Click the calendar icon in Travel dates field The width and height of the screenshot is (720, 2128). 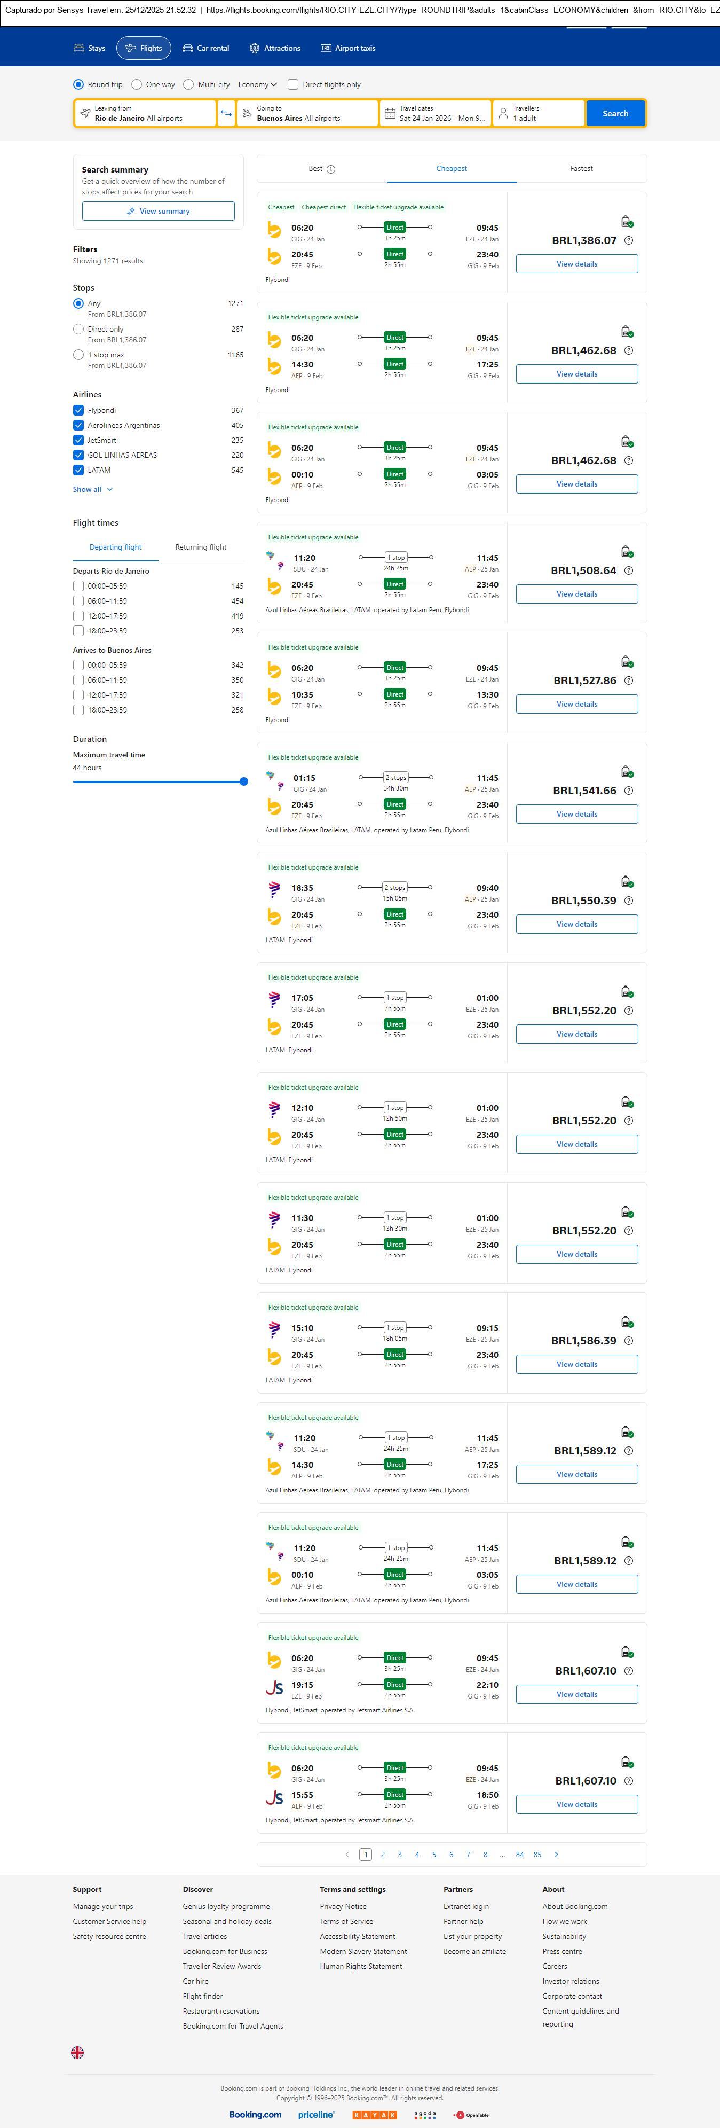(390, 113)
